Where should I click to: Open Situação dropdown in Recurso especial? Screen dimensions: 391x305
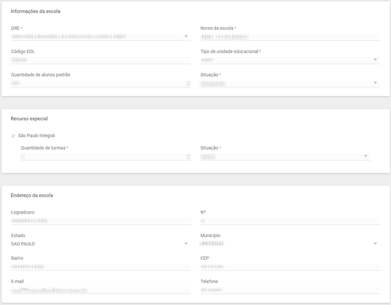285,156
